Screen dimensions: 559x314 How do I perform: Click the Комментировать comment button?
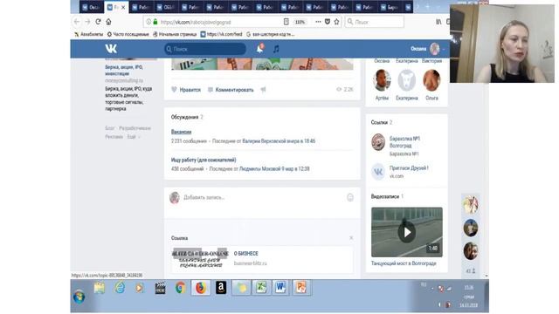pos(231,90)
